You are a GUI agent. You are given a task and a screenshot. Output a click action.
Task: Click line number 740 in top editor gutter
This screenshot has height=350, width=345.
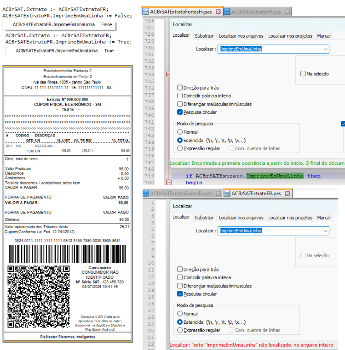pyautogui.click(x=149, y=115)
